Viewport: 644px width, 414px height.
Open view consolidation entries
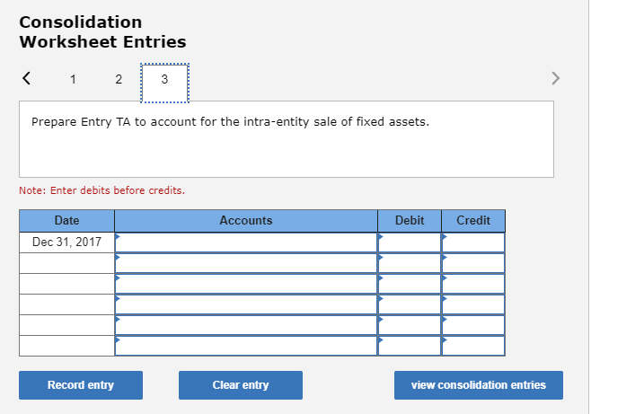pos(479,385)
